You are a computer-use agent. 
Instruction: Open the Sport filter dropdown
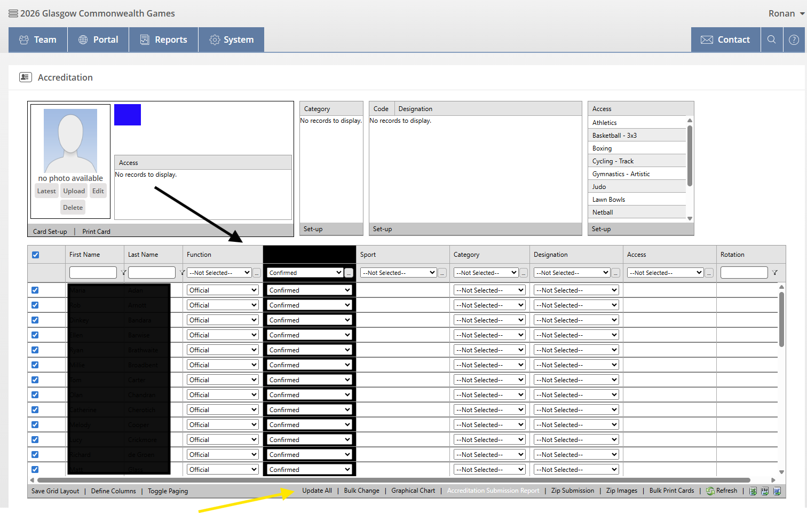click(399, 273)
